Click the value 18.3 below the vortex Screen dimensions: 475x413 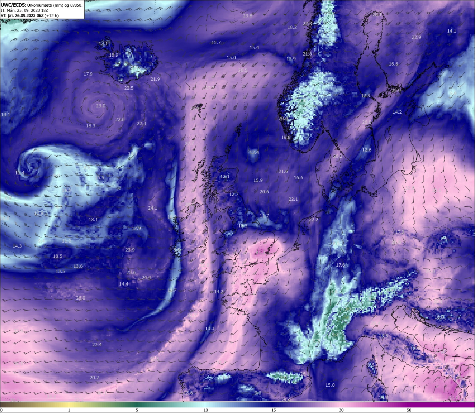(x=91, y=126)
